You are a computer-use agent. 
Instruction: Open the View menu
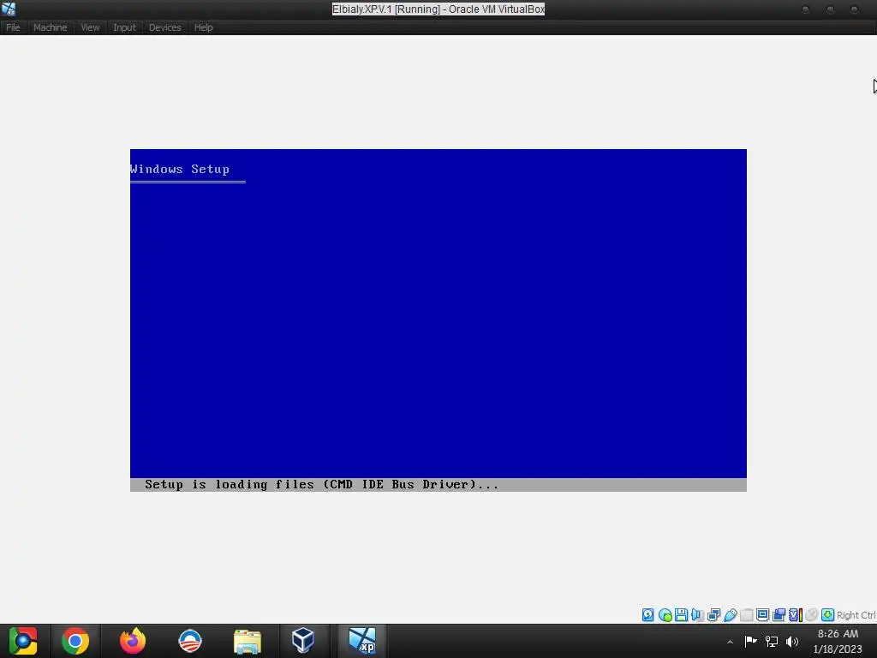[89, 27]
